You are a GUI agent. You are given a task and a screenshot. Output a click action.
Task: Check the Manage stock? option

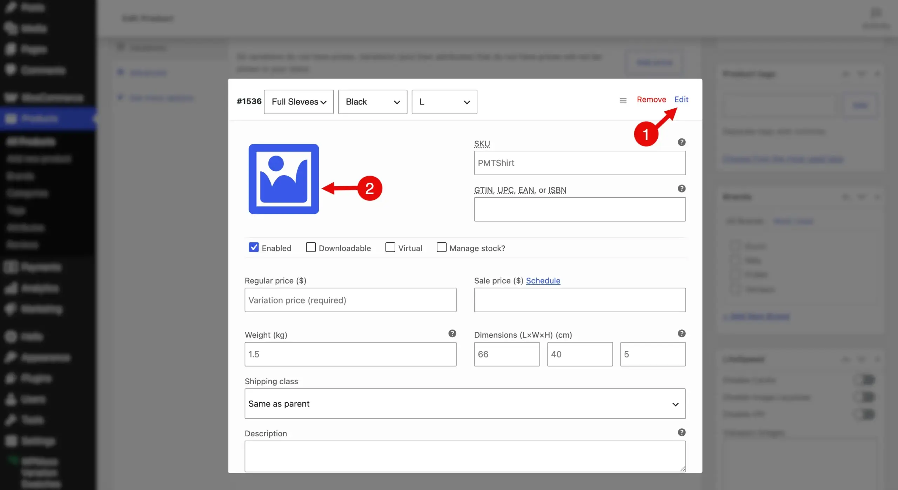441,247
